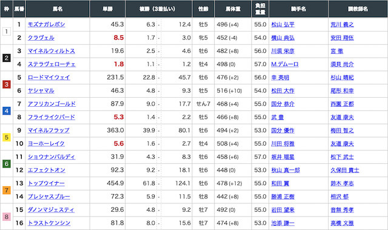Select win odds 5.6 for ヨーホーレイク

point(119,144)
